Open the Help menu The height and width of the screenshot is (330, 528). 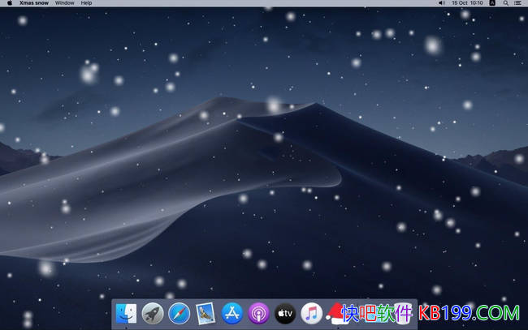(86, 3)
